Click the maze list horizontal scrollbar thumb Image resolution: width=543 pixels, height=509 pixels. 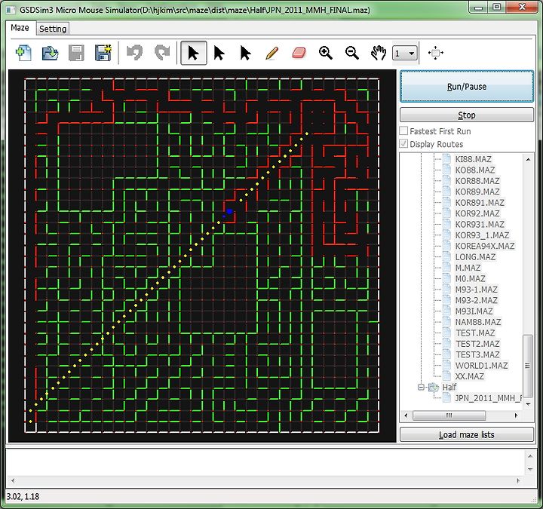[449, 415]
